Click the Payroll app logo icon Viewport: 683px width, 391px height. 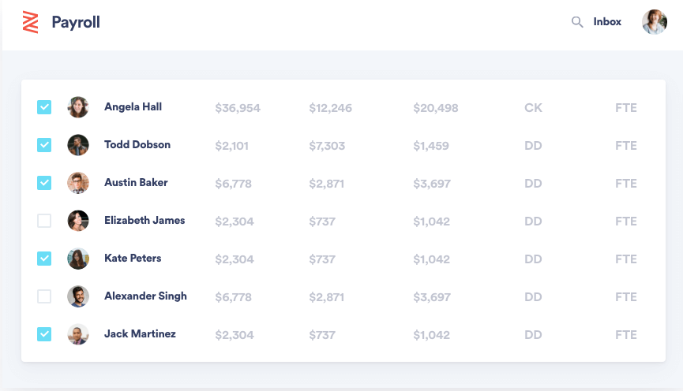(x=30, y=22)
